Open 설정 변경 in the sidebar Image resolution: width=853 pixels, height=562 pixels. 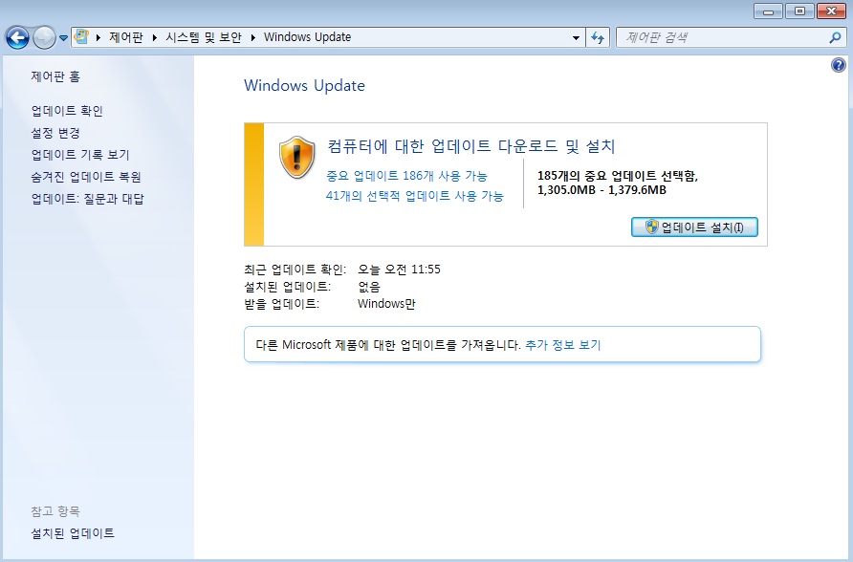[x=55, y=133]
